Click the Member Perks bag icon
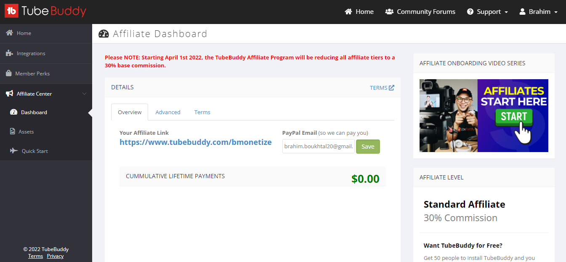566x262 pixels. [x=9, y=73]
